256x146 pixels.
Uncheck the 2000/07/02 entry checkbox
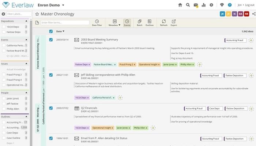pos(51,108)
